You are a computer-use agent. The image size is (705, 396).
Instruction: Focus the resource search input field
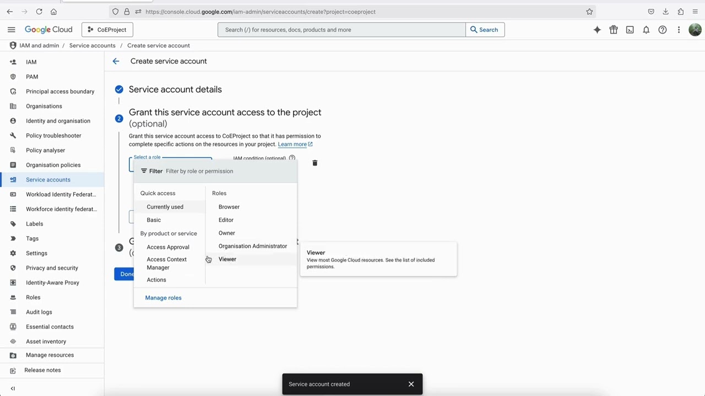[x=341, y=30]
